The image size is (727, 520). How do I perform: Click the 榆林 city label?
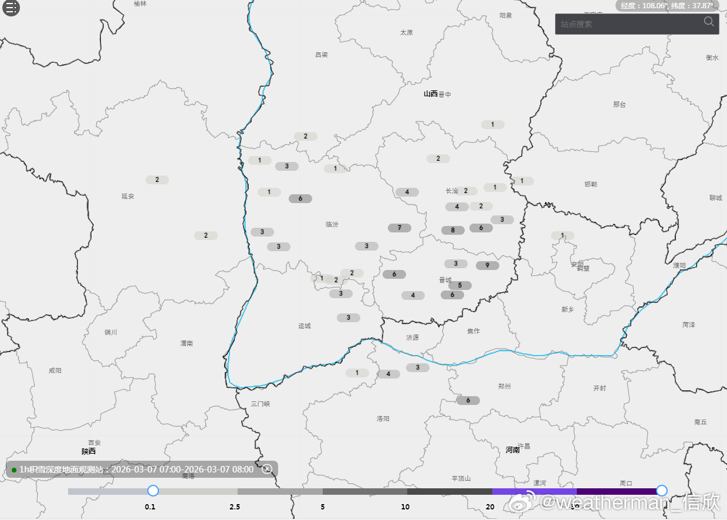[x=140, y=4]
